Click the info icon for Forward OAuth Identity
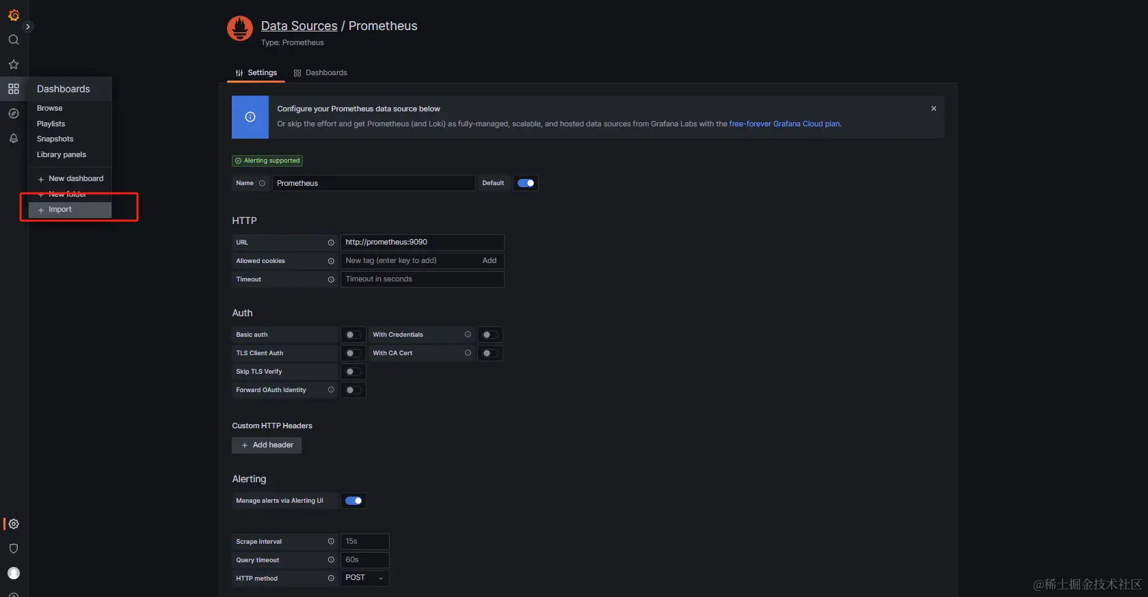 (331, 390)
